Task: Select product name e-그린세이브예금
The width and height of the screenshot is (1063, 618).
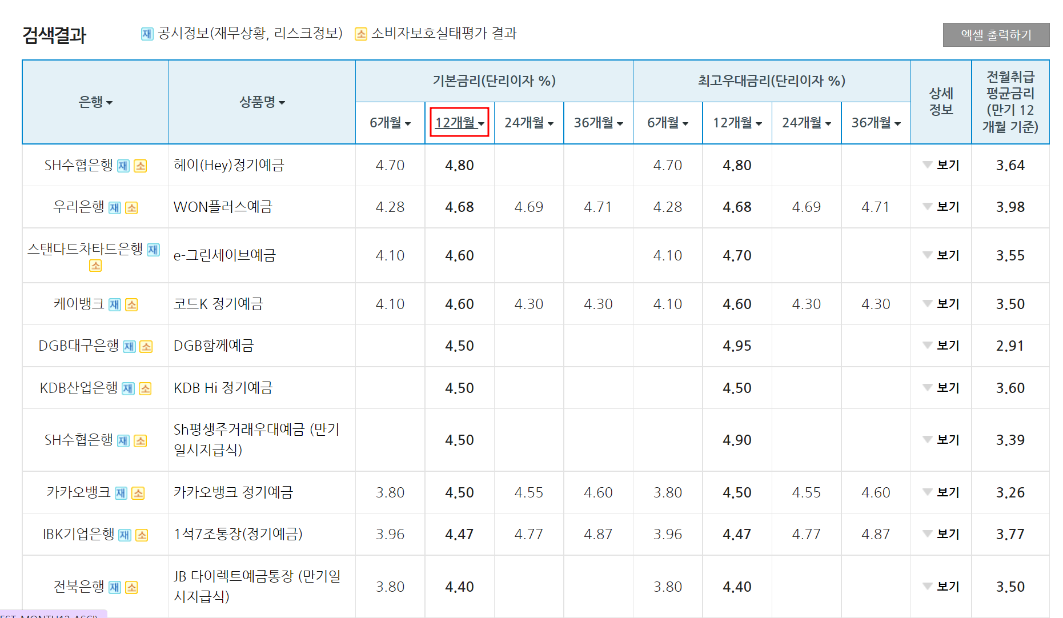Action: click(224, 255)
